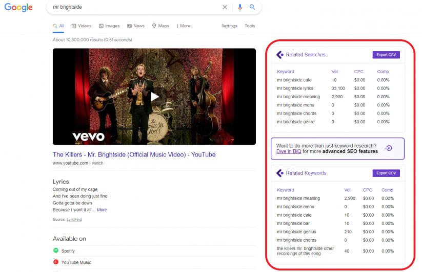Click the 210 volume value
The height and width of the screenshot is (272, 422).
pyautogui.click(x=348, y=232)
